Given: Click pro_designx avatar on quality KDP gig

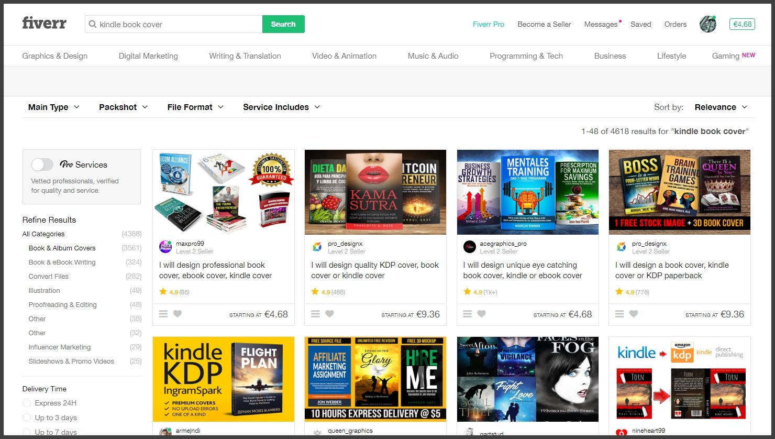Looking at the screenshot, I should tap(317, 247).
